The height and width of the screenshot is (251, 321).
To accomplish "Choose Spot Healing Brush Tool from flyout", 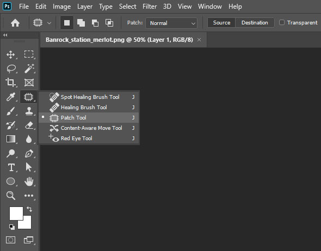I will [89, 97].
